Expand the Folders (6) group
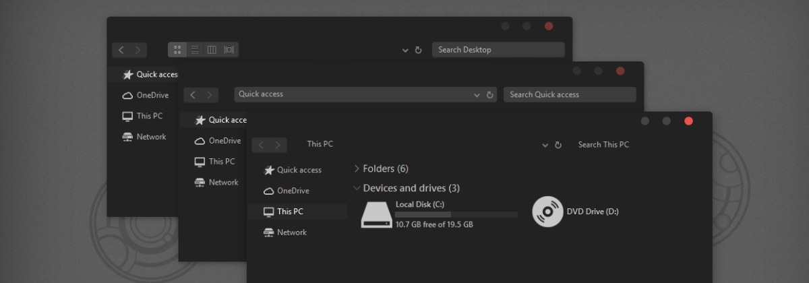The width and height of the screenshot is (809, 283). tap(357, 168)
